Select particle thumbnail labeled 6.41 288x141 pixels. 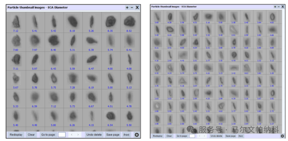tap(130, 41)
